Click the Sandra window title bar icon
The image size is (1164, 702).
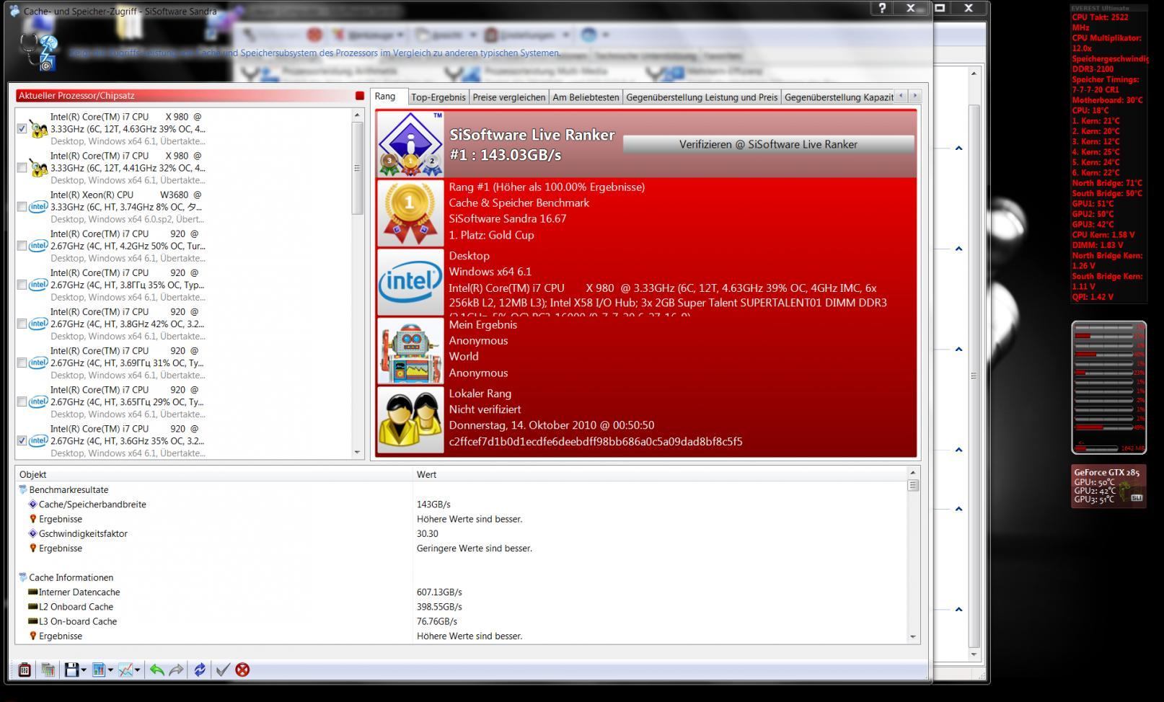(x=14, y=11)
